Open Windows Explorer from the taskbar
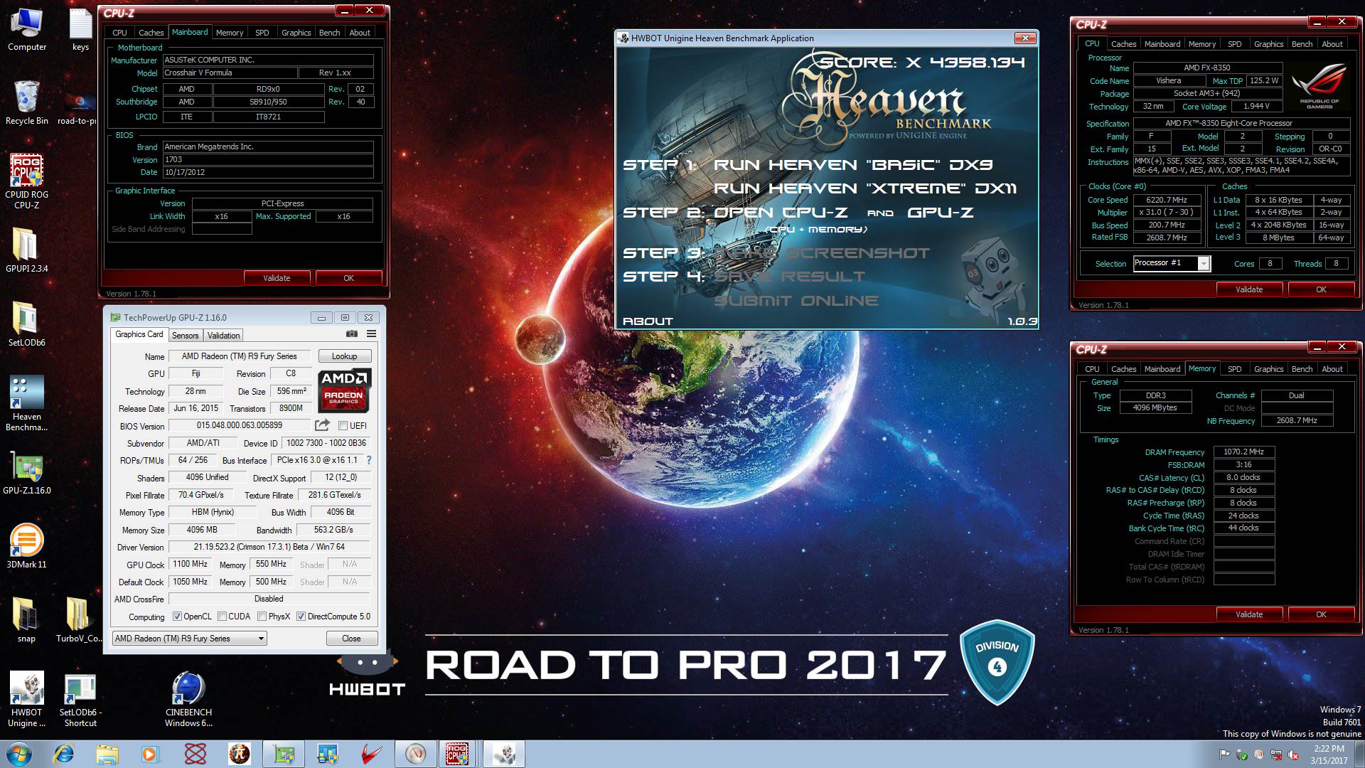The image size is (1365, 768). pyautogui.click(x=107, y=754)
